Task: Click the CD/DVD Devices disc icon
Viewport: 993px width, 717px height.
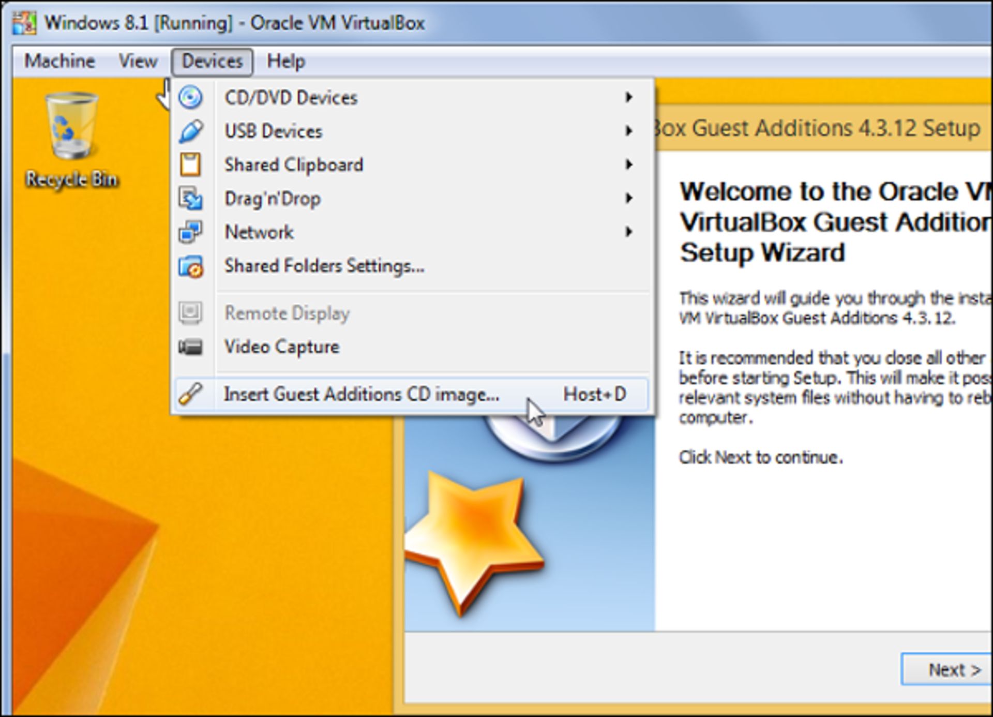Action: pyautogui.click(x=190, y=97)
